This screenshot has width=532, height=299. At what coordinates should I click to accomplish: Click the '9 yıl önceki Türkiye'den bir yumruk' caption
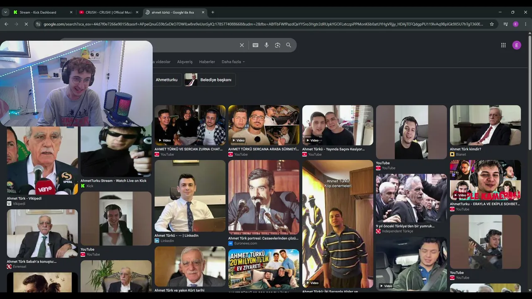tap(405, 226)
